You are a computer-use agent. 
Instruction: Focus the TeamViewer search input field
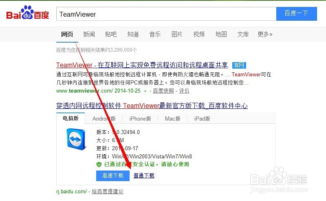[166, 14]
